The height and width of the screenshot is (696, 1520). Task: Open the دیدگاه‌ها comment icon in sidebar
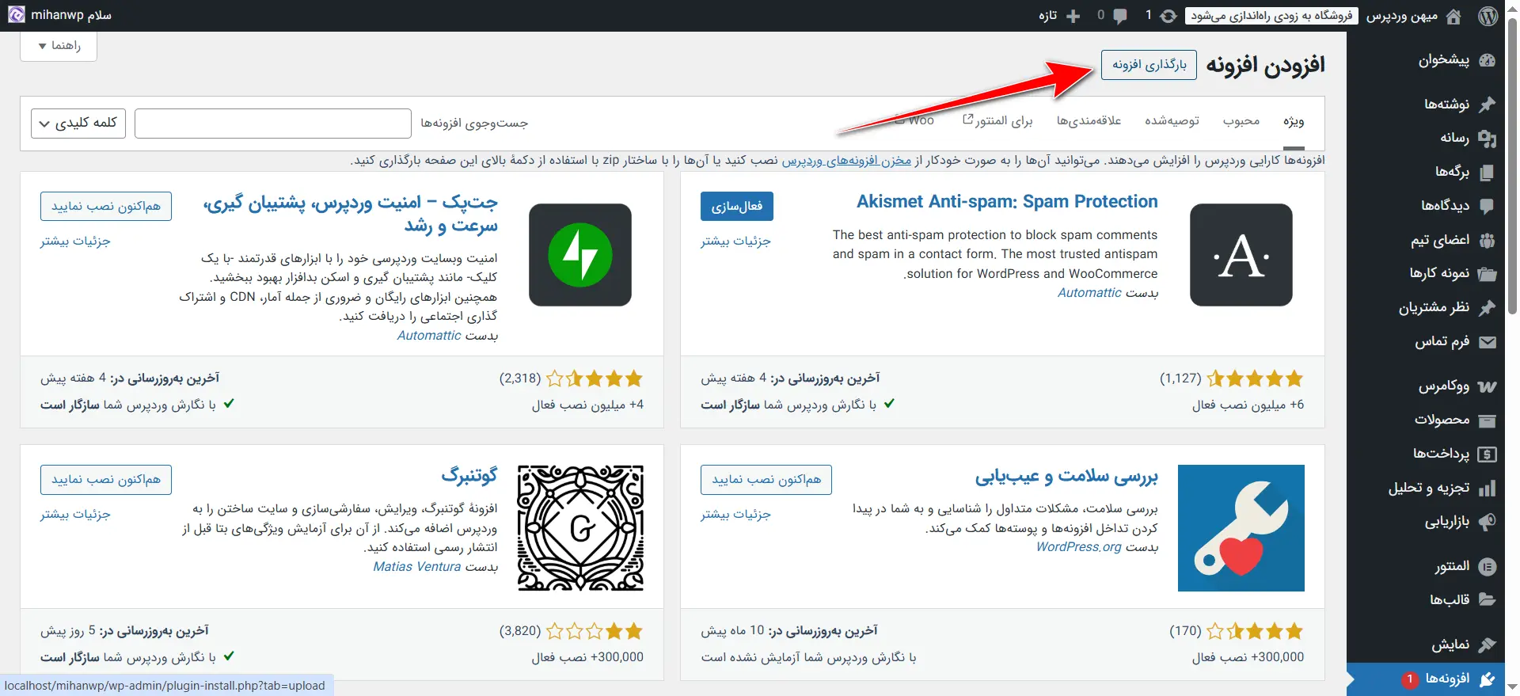(x=1488, y=206)
